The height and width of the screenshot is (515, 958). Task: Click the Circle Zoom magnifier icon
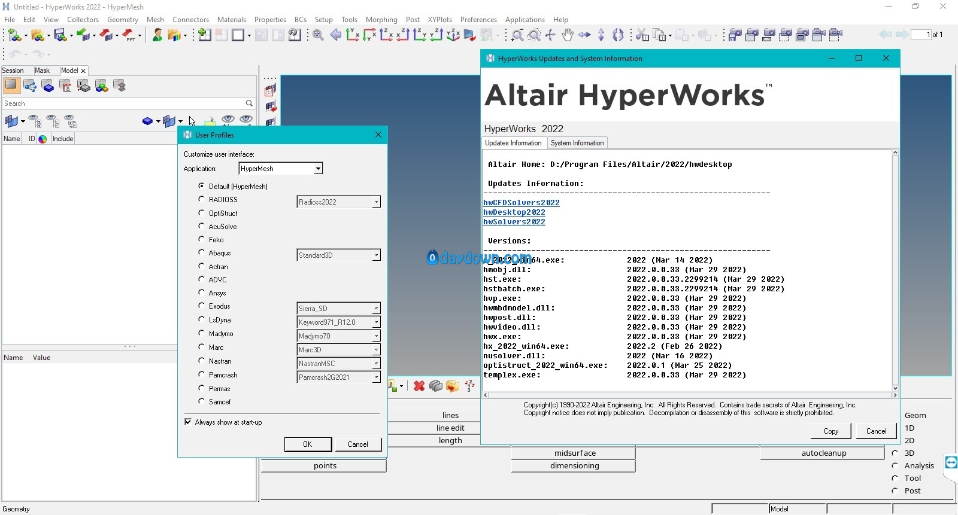[x=534, y=35]
